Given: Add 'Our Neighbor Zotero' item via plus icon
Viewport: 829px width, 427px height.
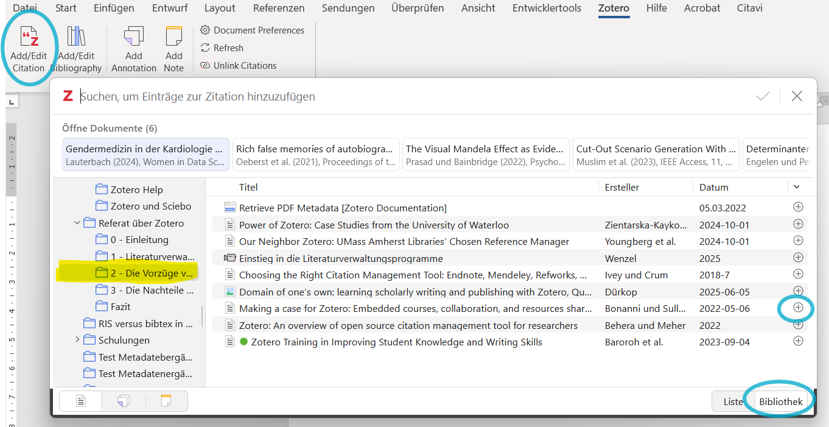Looking at the screenshot, I should pos(799,241).
